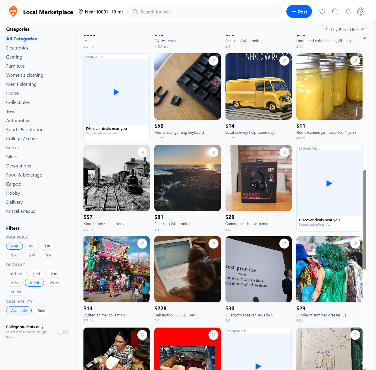376x370 pixels.
Task: Open messages chat bubble icon
Action: pyautogui.click(x=335, y=11)
